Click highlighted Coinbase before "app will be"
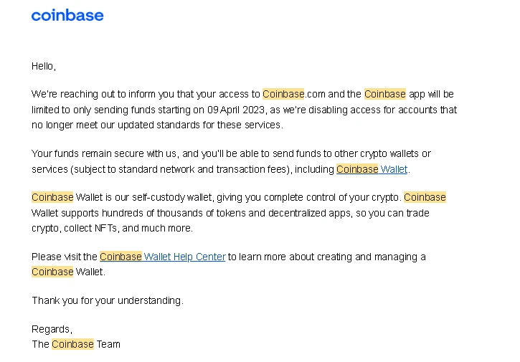 click(x=385, y=94)
